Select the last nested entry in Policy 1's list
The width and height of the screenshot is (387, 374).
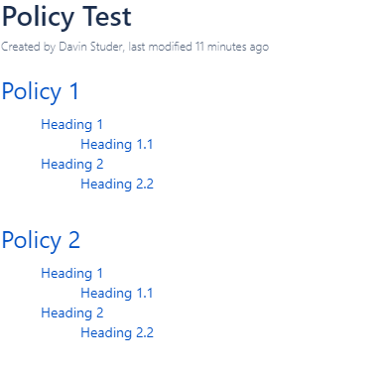(x=117, y=185)
